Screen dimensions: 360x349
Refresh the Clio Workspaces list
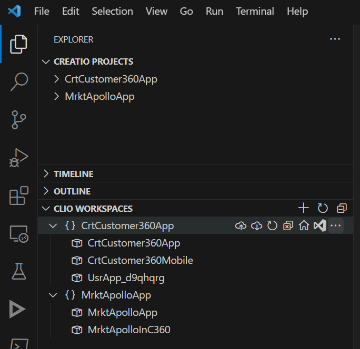[x=323, y=208]
